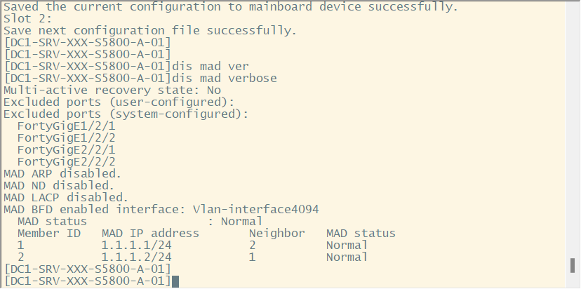
Task: Click the 'Member ID' column header
Action: pyautogui.click(x=49, y=233)
